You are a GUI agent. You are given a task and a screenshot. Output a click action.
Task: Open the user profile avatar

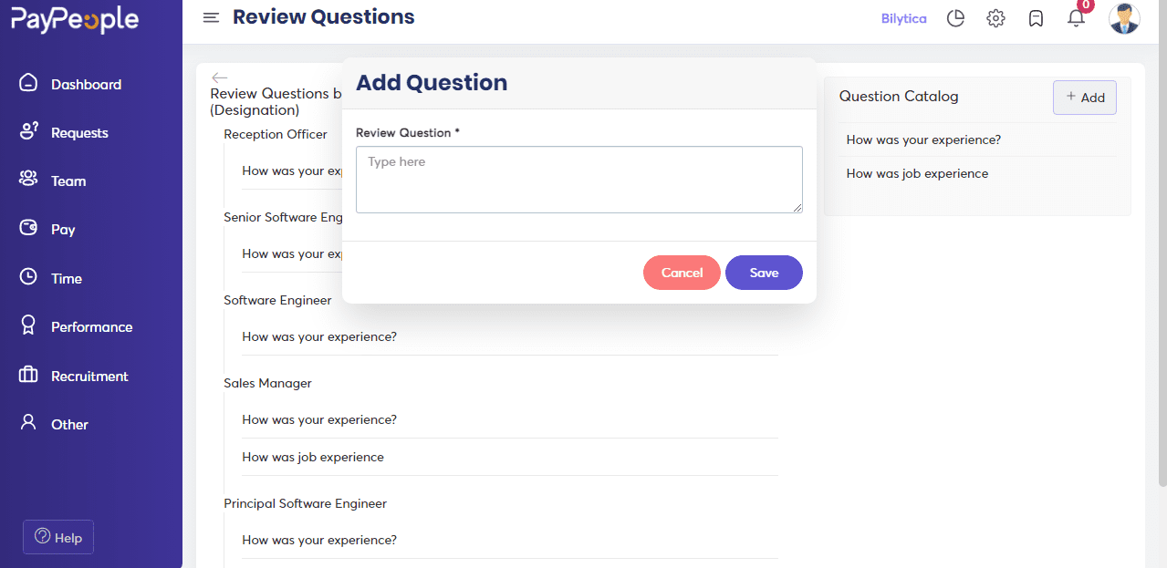coord(1124,18)
